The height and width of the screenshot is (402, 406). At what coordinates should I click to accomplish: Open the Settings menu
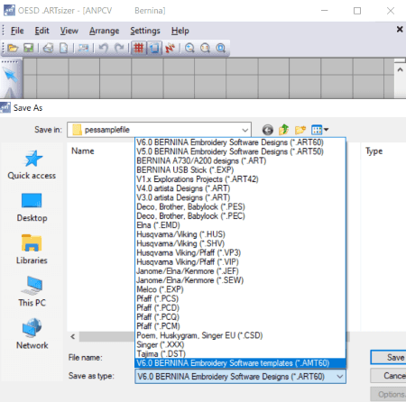145,31
